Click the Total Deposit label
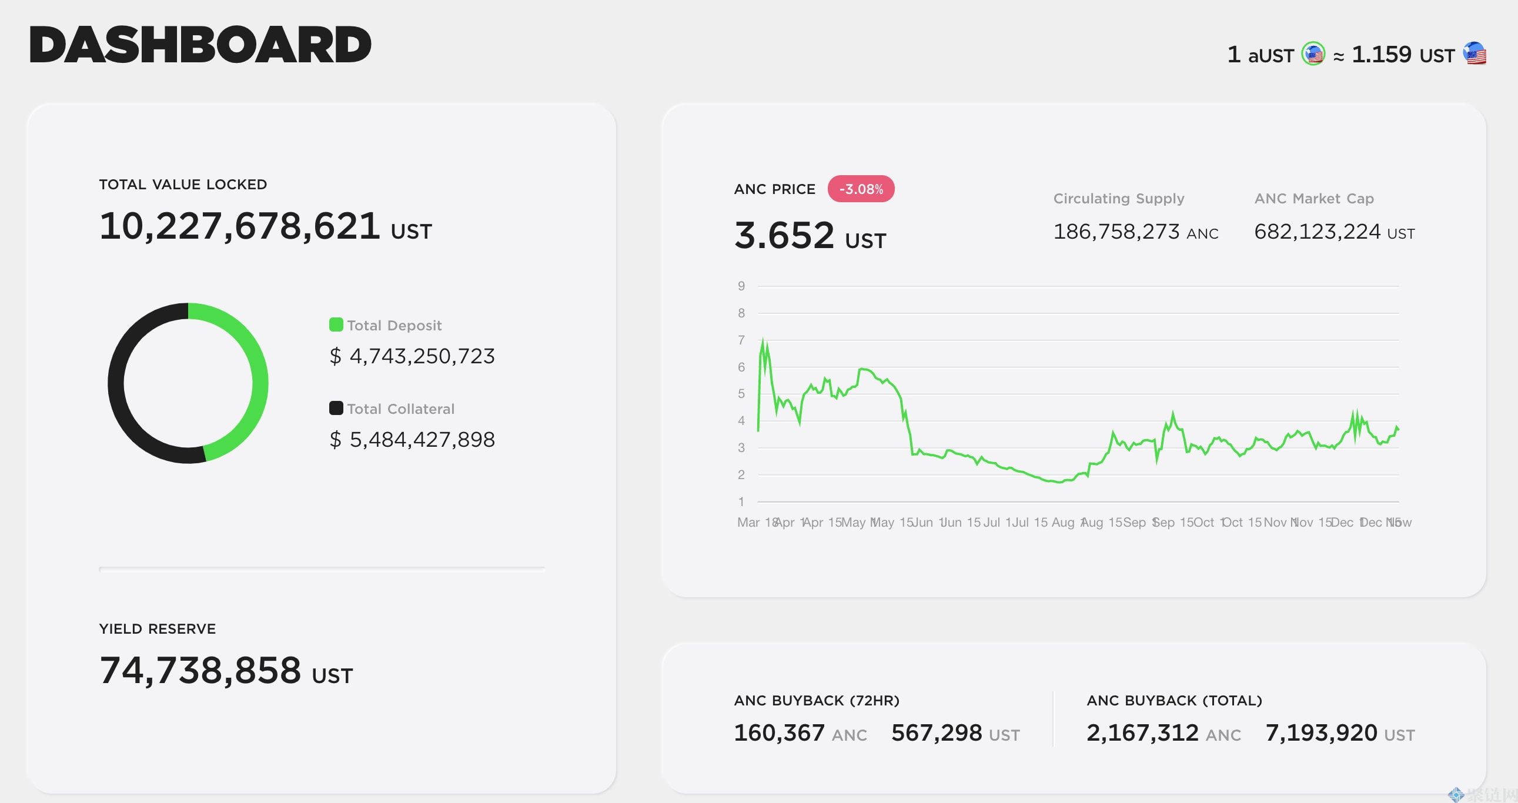Viewport: 1518px width, 803px height. click(394, 325)
